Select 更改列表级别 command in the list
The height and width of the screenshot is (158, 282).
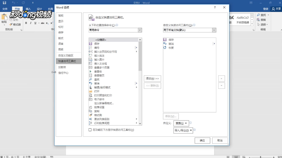click(114, 119)
